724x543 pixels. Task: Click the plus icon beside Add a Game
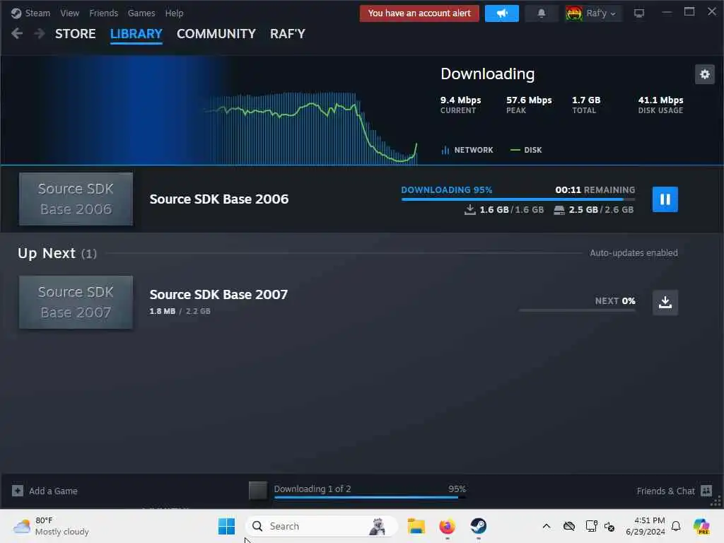(x=18, y=491)
